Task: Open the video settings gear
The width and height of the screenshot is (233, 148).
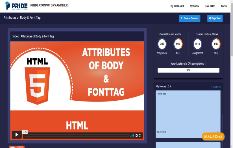Action: click(137, 135)
